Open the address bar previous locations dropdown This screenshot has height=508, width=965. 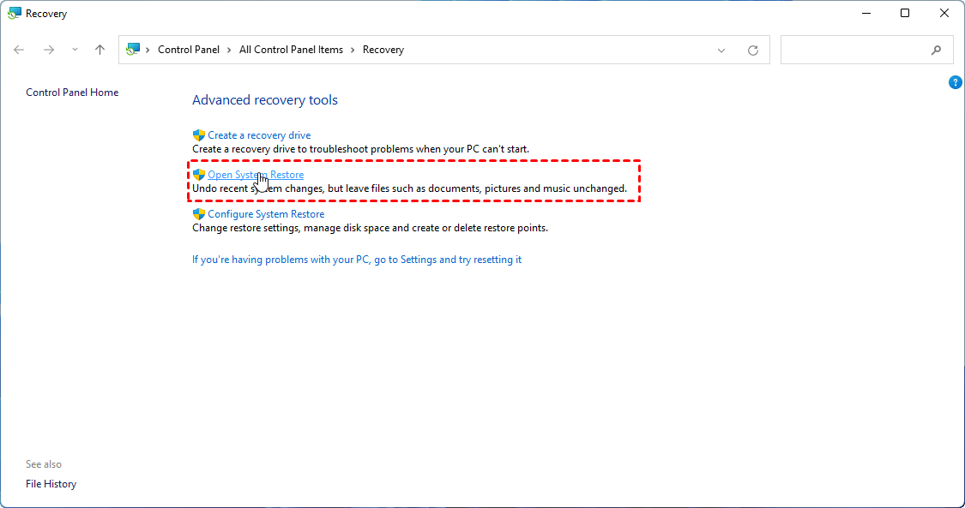click(721, 51)
